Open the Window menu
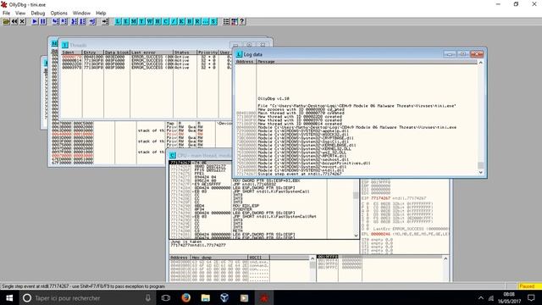This screenshot has width=542, height=305. click(x=81, y=14)
